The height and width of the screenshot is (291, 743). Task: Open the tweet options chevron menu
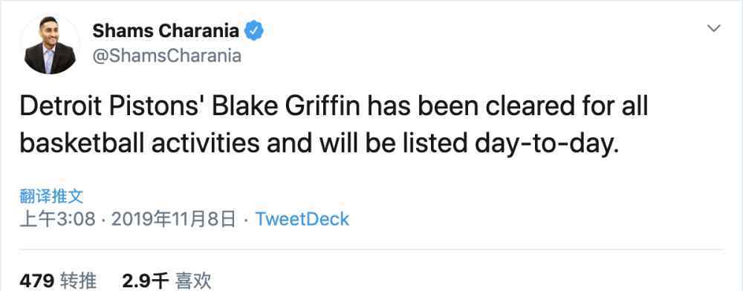713,29
